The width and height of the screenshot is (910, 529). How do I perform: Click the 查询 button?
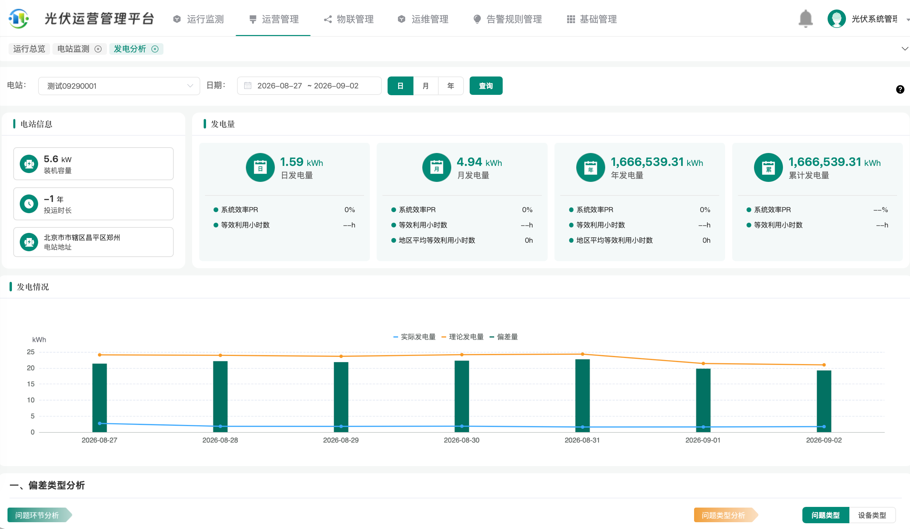[x=486, y=86]
